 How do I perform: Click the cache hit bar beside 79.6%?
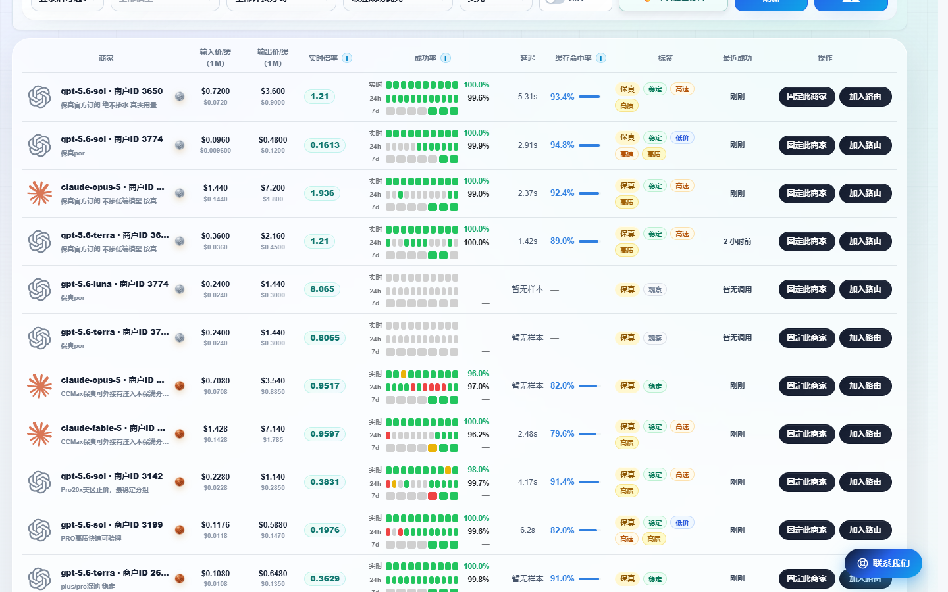[x=589, y=434]
